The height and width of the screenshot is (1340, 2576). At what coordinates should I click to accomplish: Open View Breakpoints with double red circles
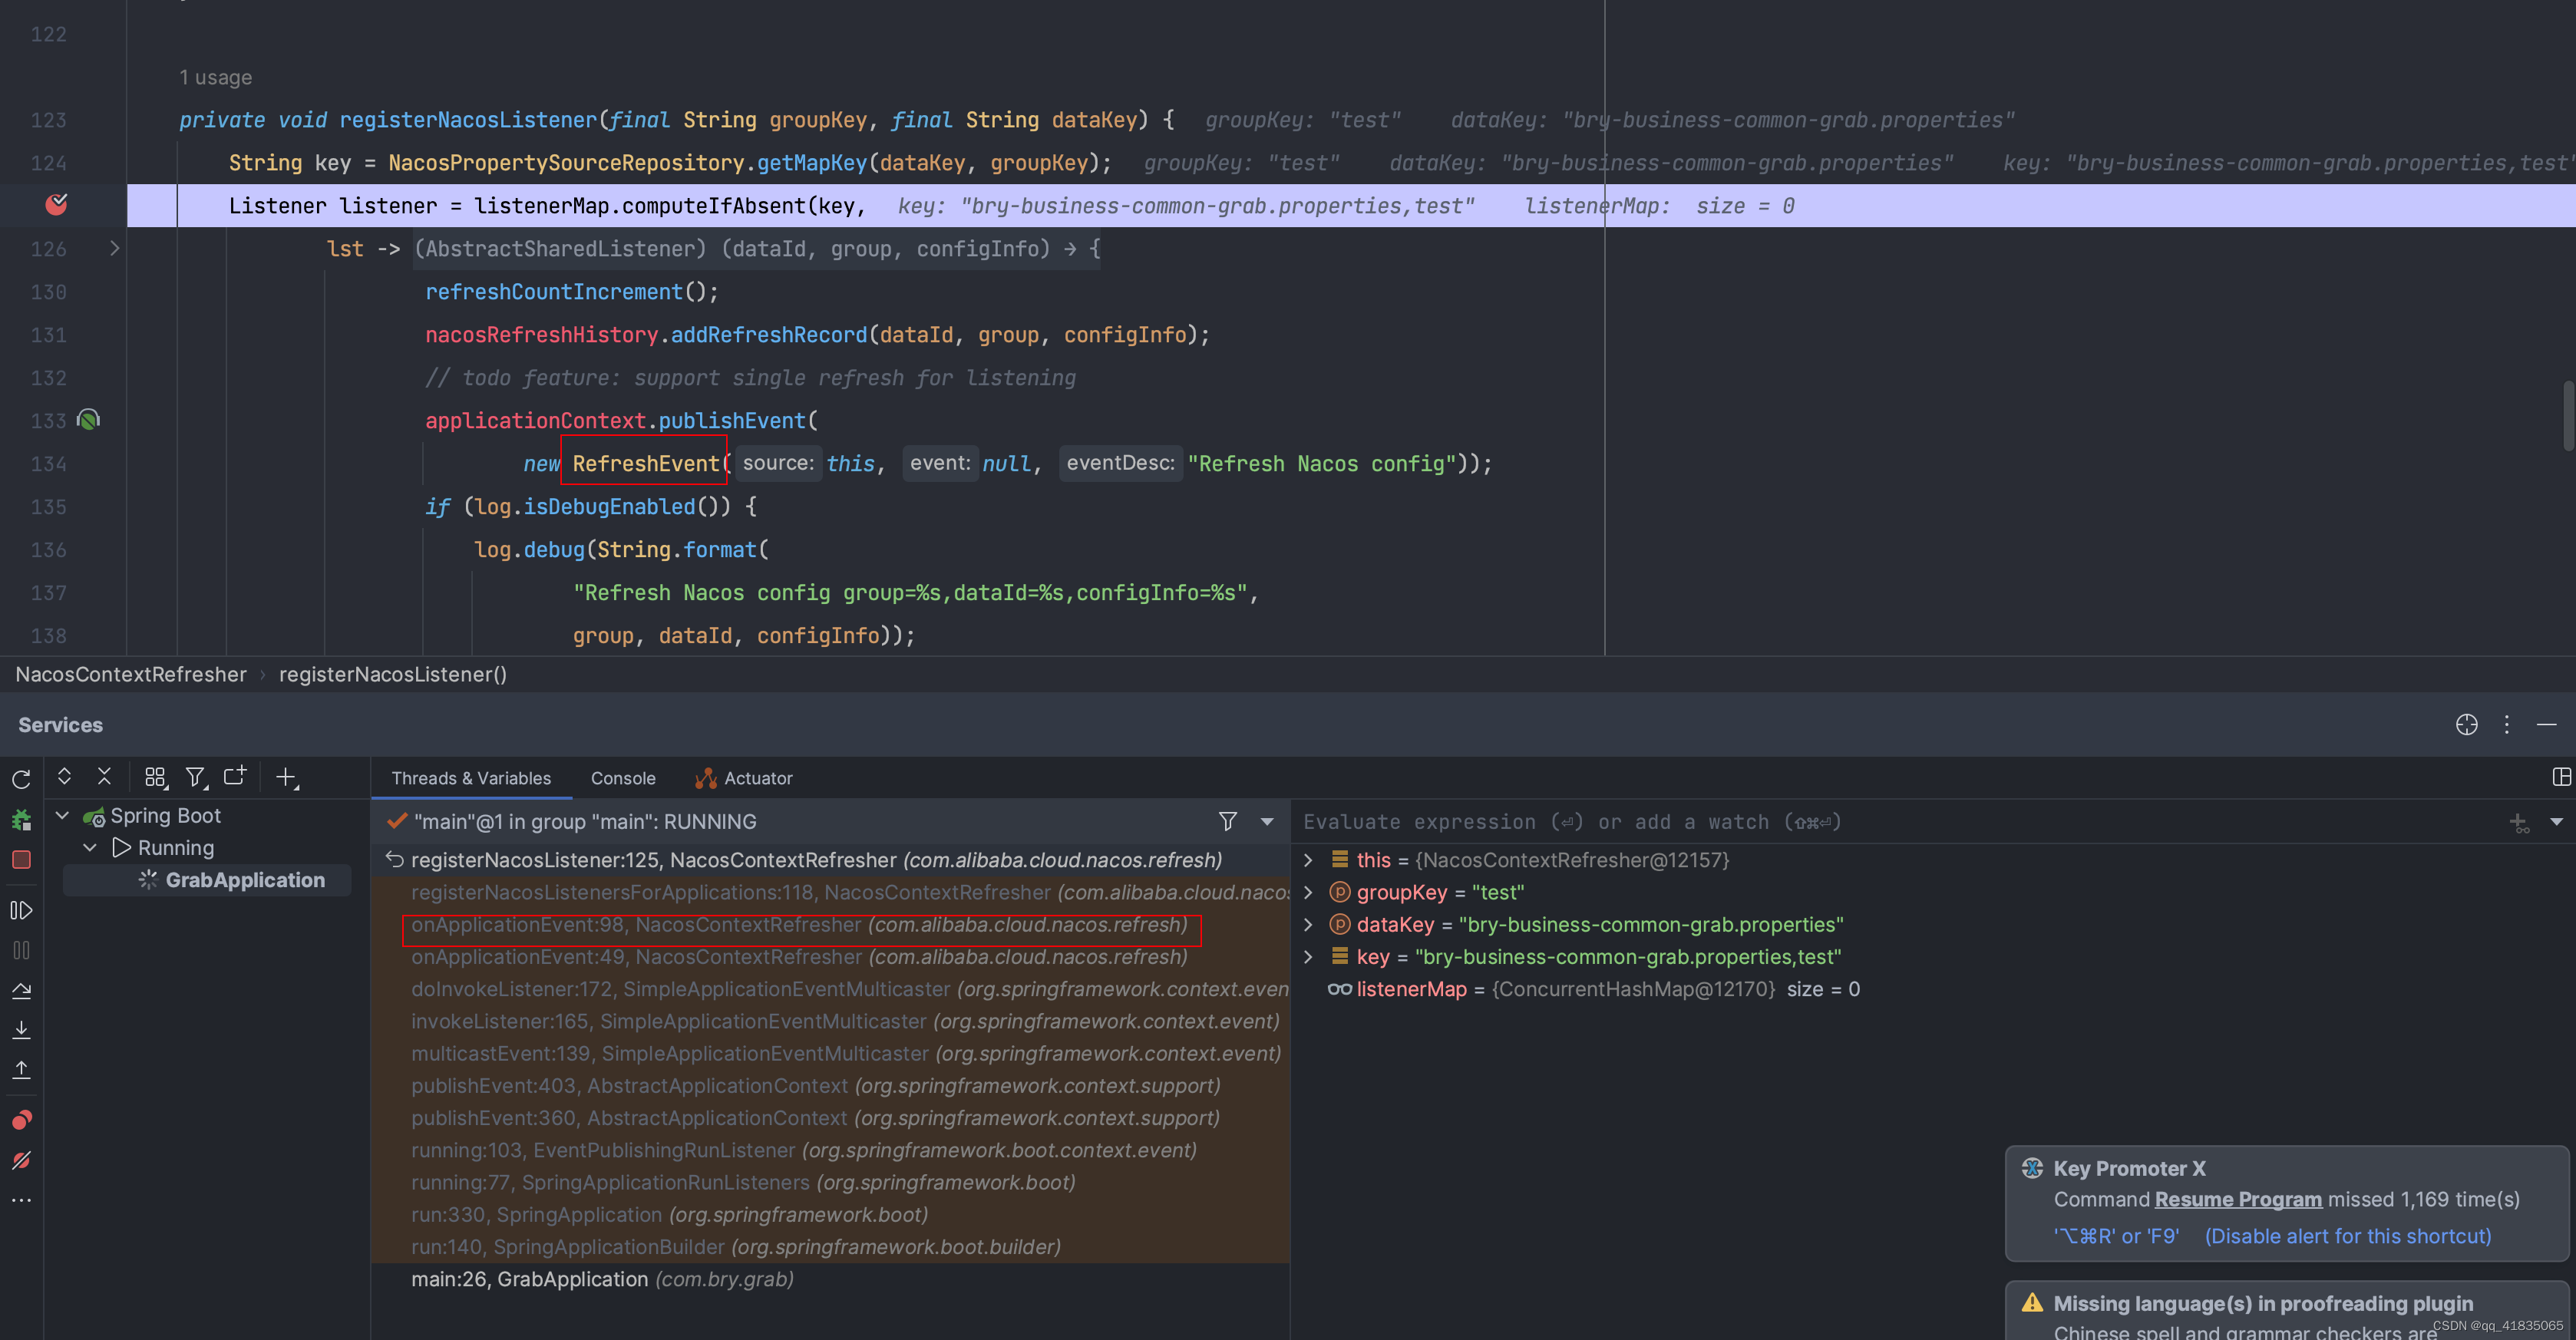21,1119
